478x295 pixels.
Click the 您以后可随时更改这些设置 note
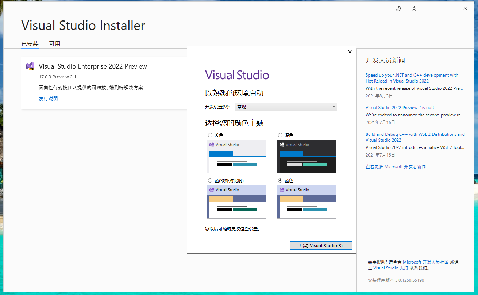pos(232,229)
